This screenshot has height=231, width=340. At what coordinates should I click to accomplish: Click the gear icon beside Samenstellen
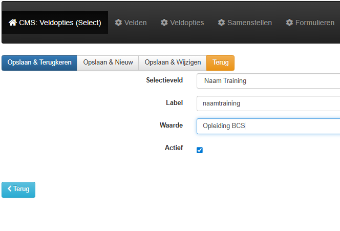click(x=222, y=23)
